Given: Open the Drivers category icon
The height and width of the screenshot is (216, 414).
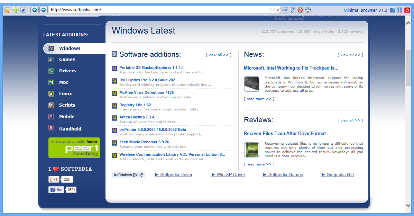Looking at the screenshot, I should coord(51,71).
